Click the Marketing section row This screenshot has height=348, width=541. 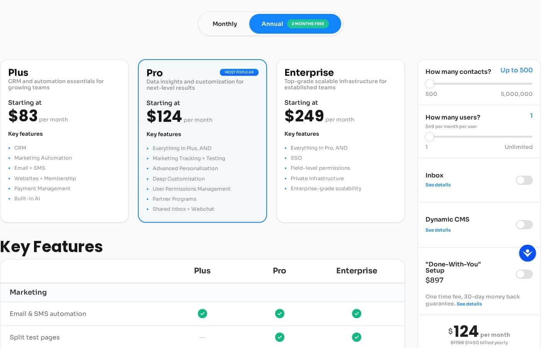[202, 292]
